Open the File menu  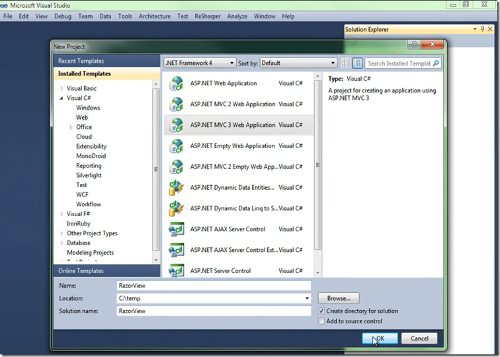8,17
